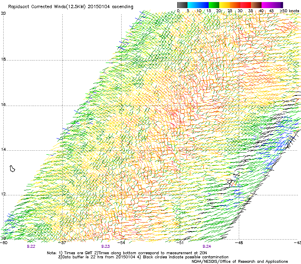Click the yellow 20-25 knots legend swatch
The height and width of the screenshot is (264, 301).
(x=225, y=5)
